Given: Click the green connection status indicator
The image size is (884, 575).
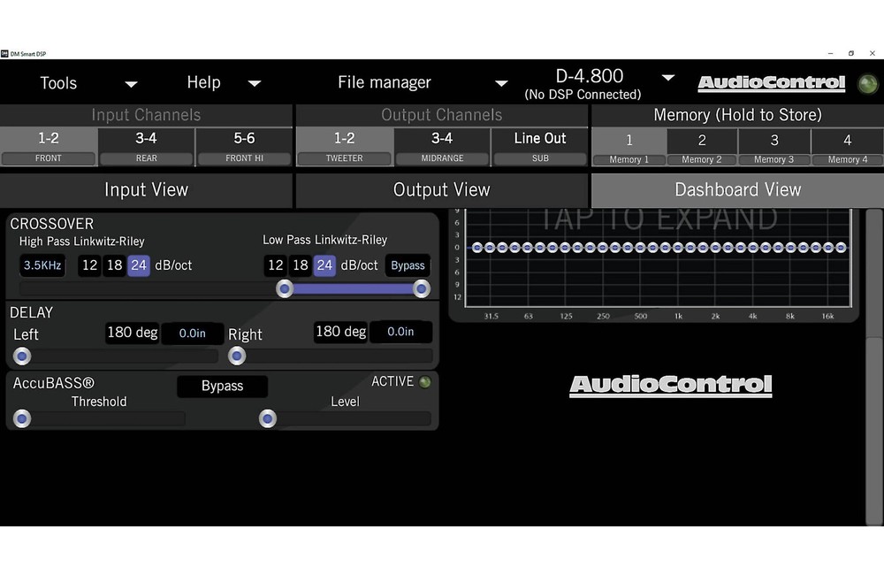Looking at the screenshot, I should point(868,84).
